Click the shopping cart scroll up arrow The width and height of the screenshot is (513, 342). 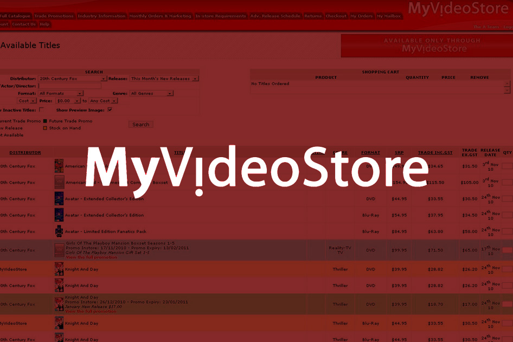tap(507, 84)
